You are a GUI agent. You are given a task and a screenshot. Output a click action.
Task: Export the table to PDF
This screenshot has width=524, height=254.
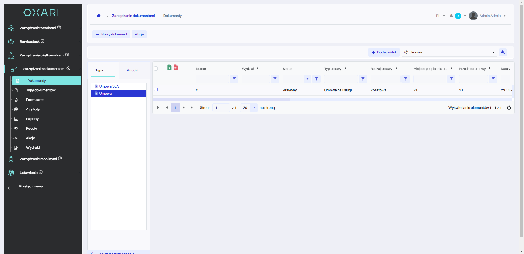176,67
